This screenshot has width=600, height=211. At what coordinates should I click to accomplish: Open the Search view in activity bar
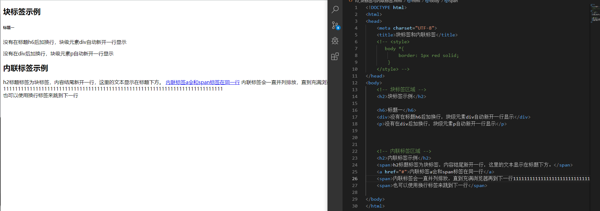(x=335, y=10)
